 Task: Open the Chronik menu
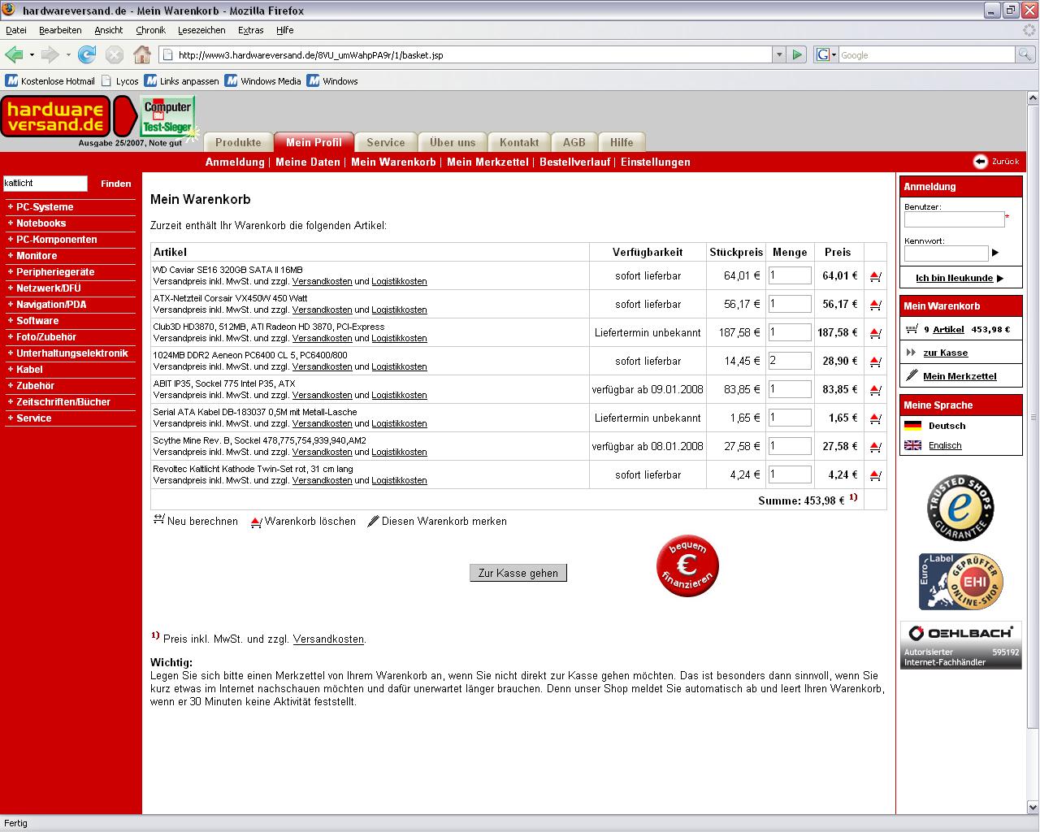click(150, 30)
